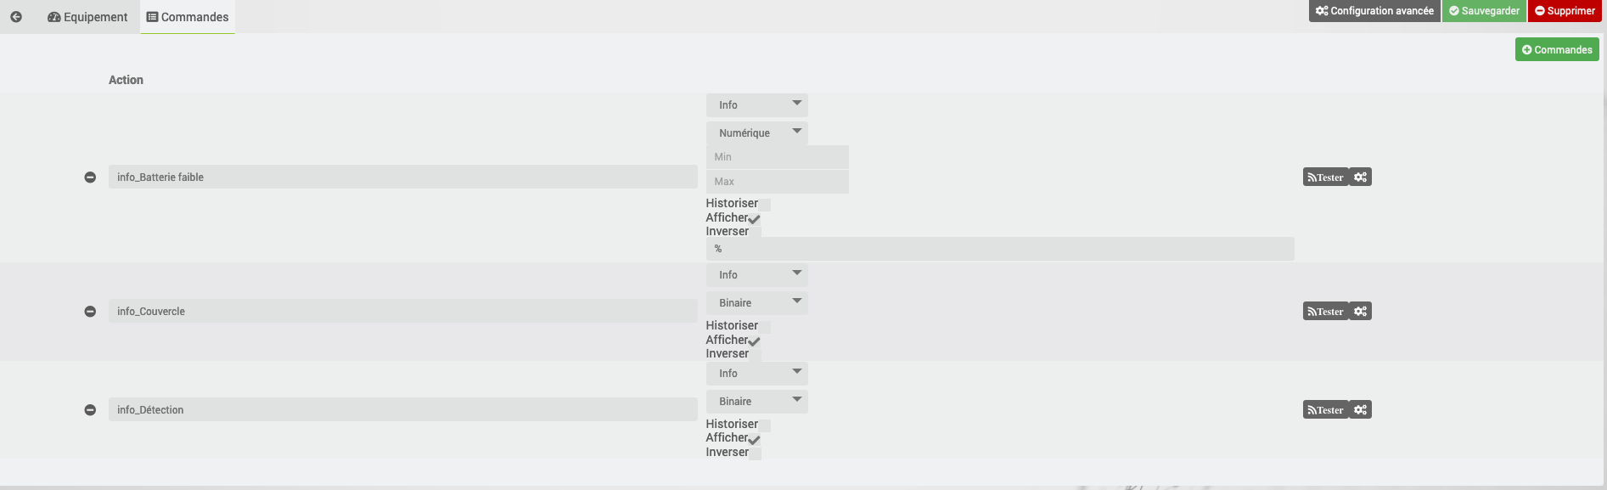Toggle Inverser checkbox for info_Détection
1607x490 pixels.
756,453
